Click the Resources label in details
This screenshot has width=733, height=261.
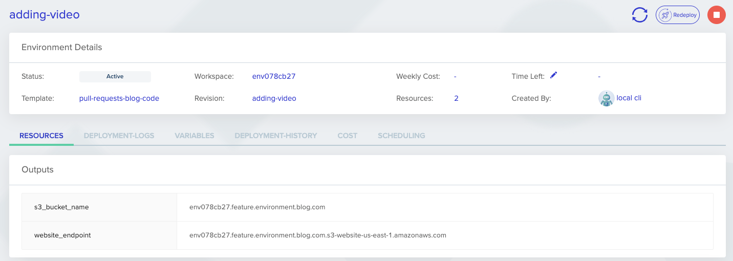click(415, 98)
